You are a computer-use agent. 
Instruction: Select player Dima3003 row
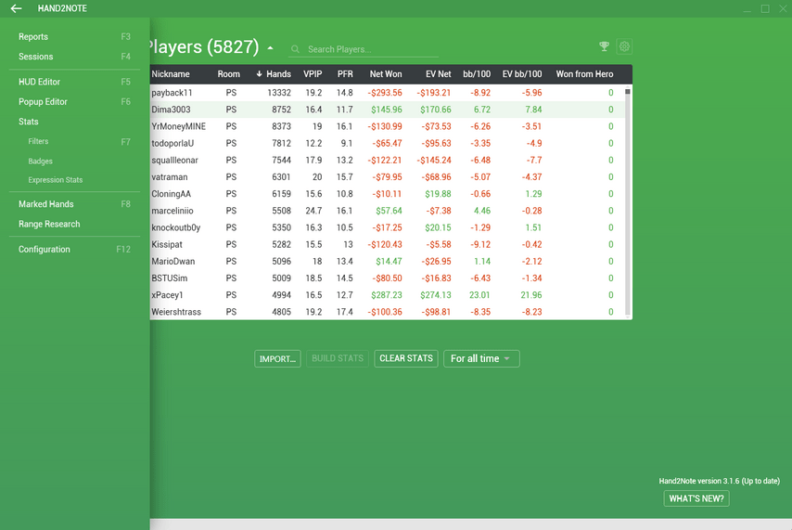coord(388,110)
